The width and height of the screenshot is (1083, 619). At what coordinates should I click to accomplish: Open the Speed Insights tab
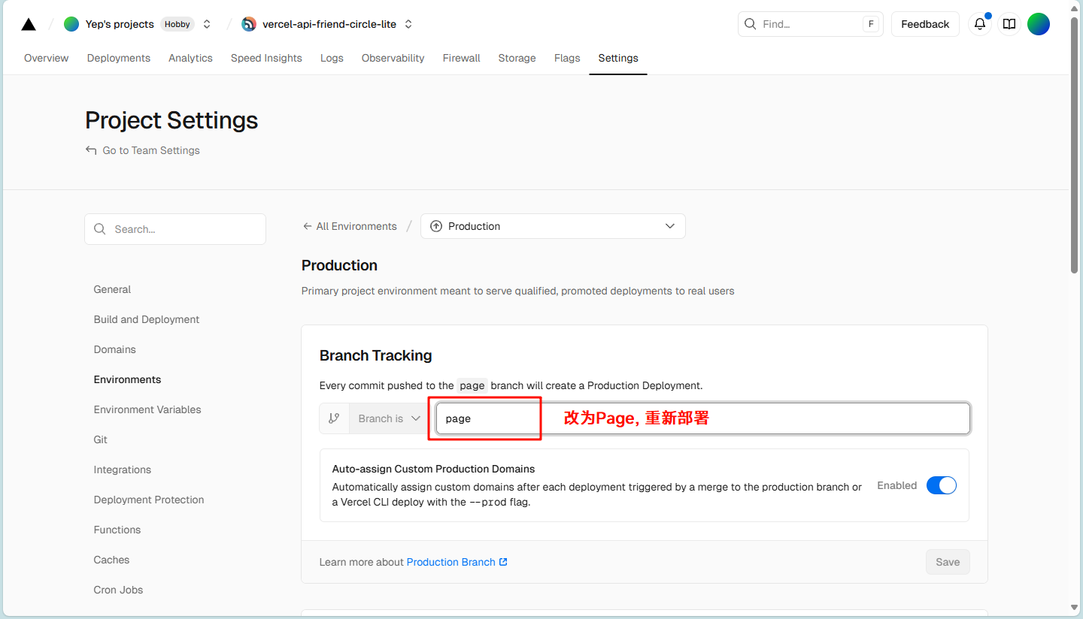pos(266,58)
